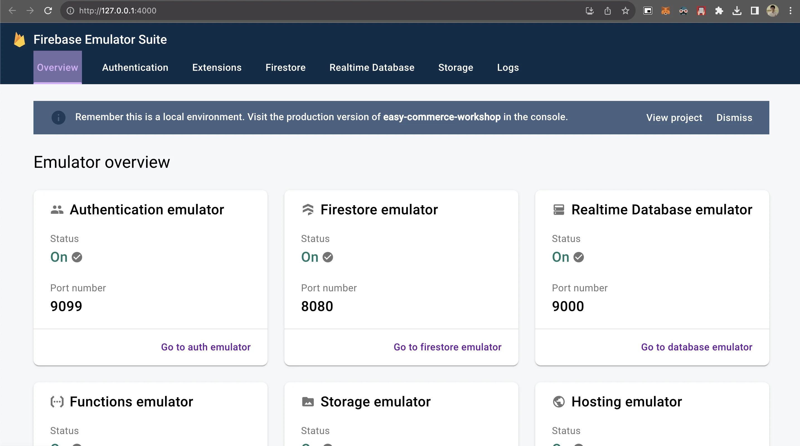Click the Functions emulator card title
The width and height of the screenshot is (800, 446).
point(131,402)
